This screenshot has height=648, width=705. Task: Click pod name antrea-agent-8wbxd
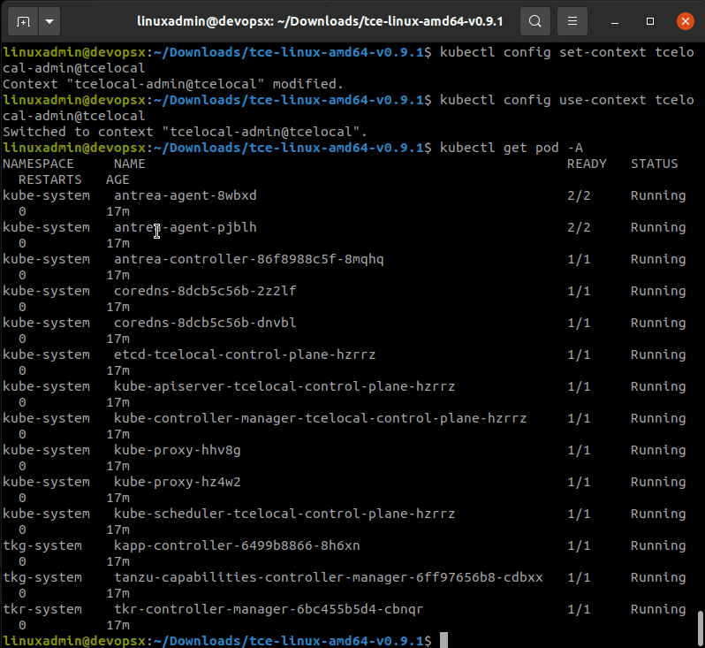186,195
